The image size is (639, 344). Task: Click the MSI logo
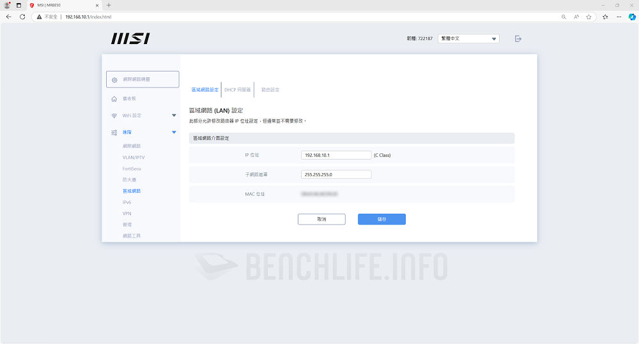(130, 39)
